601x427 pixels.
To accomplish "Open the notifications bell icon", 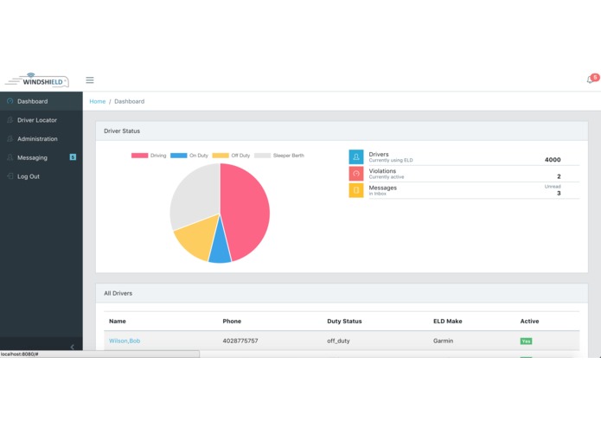I will pyautogui.click(x=591, y=80).
